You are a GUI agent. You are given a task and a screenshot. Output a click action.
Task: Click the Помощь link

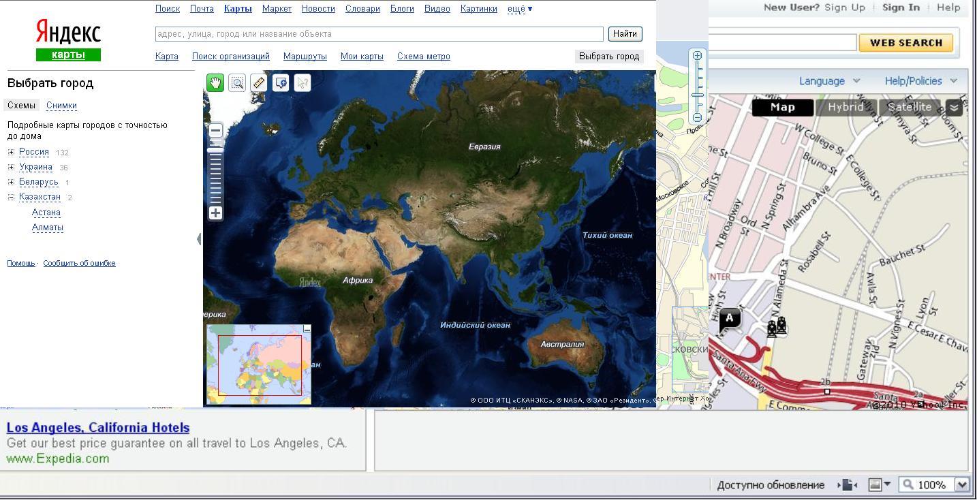(x=21, y=263)
